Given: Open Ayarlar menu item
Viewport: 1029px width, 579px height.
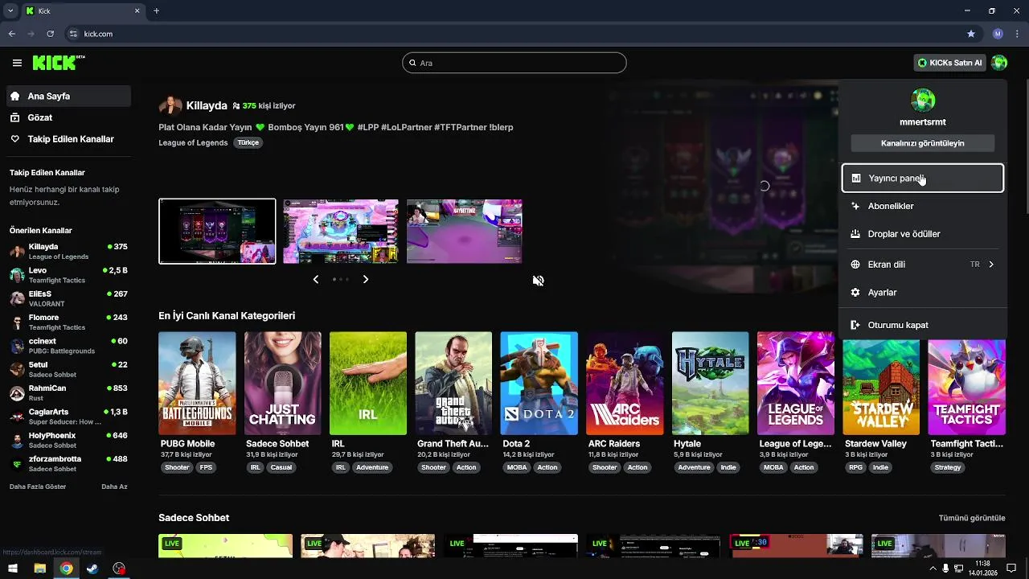Looking at the screenshot, I should point(923,293).
